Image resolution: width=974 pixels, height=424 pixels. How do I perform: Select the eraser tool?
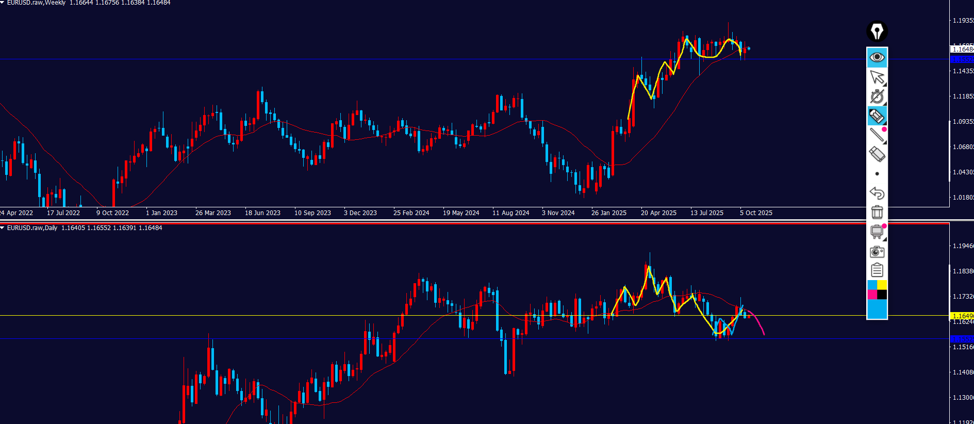(x=877, y=154)
